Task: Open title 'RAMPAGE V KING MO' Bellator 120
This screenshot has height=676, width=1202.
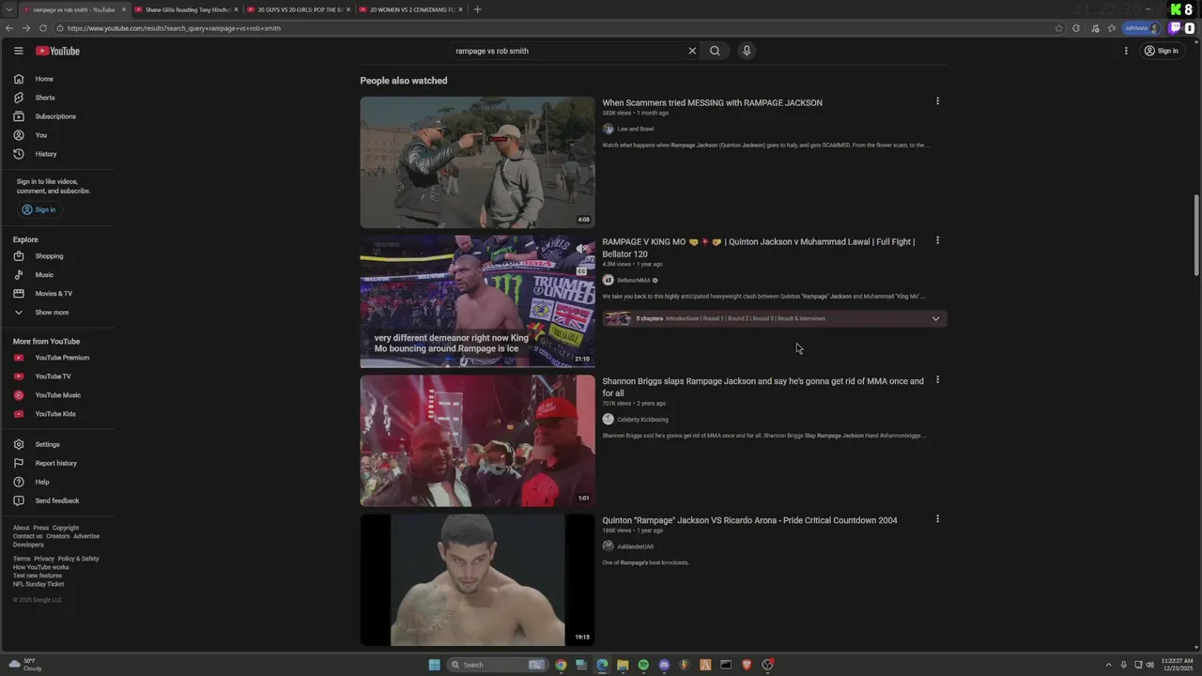Action: click(759, 248)
